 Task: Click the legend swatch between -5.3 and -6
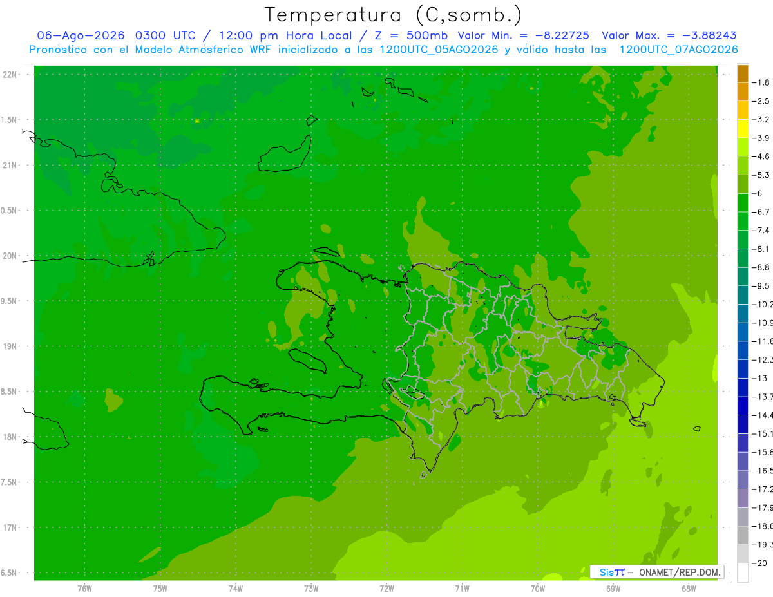743,184
